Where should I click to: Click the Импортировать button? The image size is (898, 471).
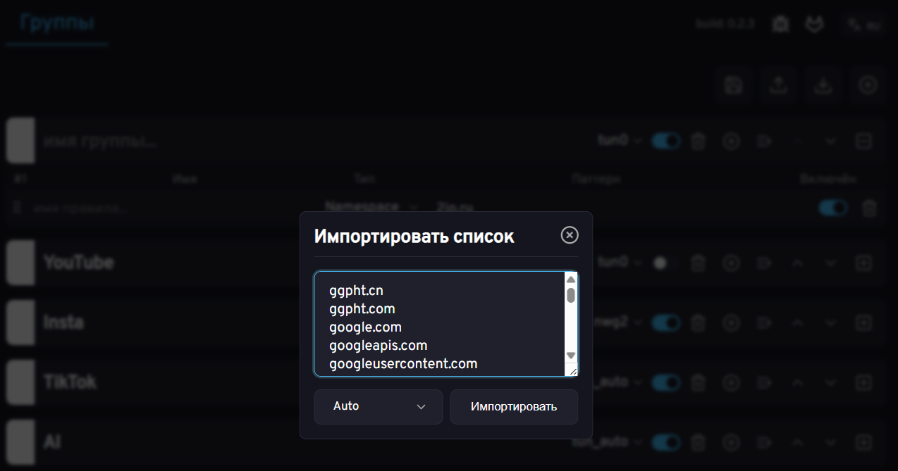(514, 407)
